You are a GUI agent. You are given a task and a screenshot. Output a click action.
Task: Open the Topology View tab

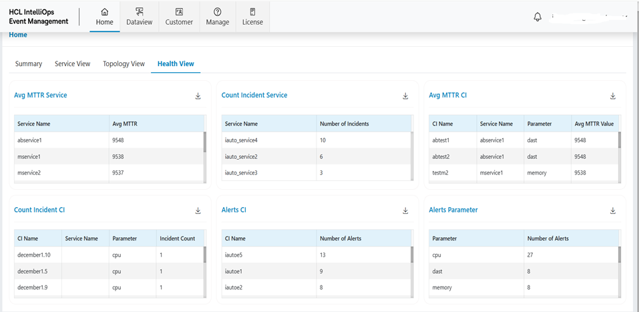point(124,64)
